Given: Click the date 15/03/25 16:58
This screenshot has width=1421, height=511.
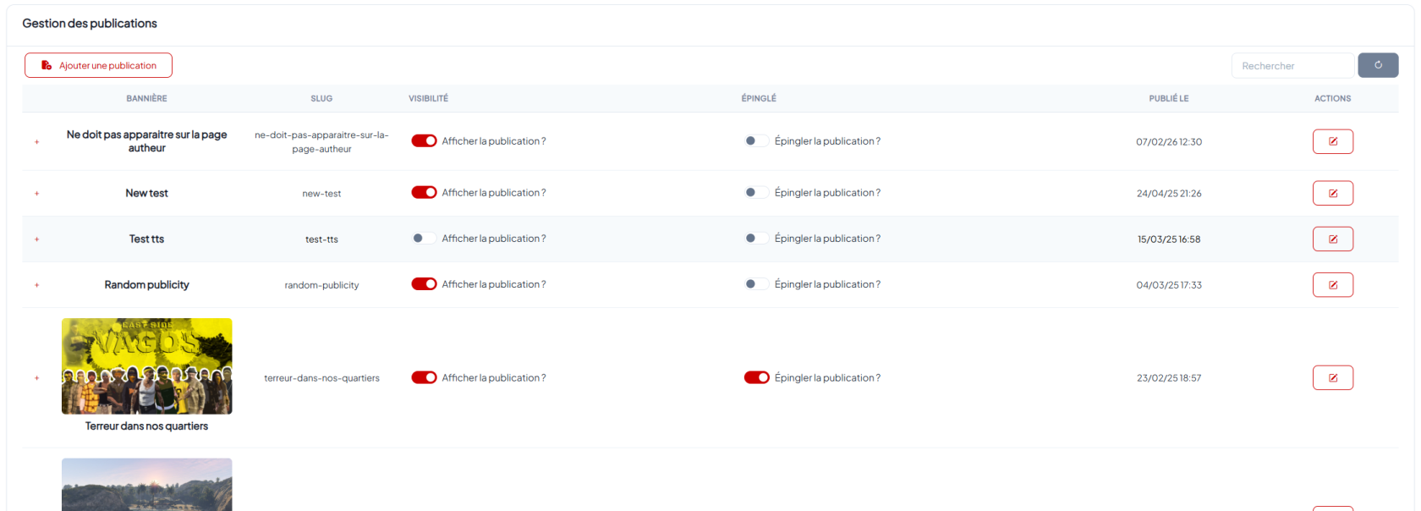Looking at the screenshot, I should point(1169,239).
